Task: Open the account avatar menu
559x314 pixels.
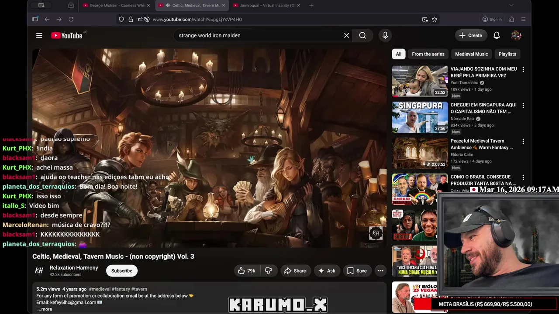Action: (x=516, y=35)
